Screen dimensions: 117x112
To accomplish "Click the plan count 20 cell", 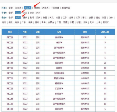I will click(x=105, y=63).
